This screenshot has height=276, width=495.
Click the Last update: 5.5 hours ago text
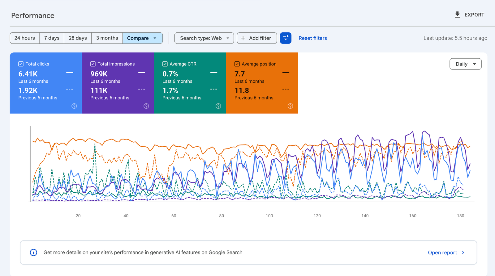455,38
